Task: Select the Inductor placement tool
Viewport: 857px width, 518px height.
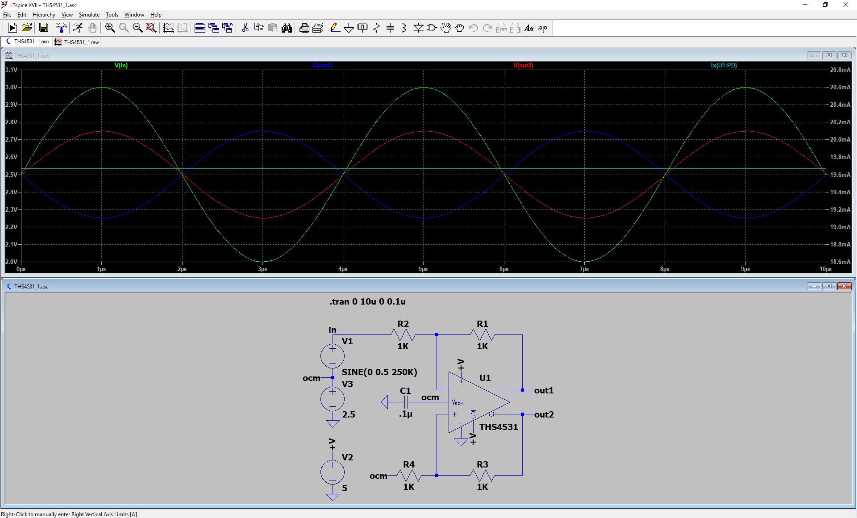Action: click(404, 28)
